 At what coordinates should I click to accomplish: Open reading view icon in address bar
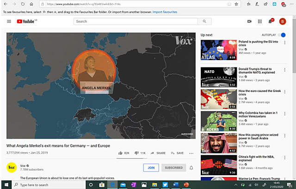(x=229, y=4)
